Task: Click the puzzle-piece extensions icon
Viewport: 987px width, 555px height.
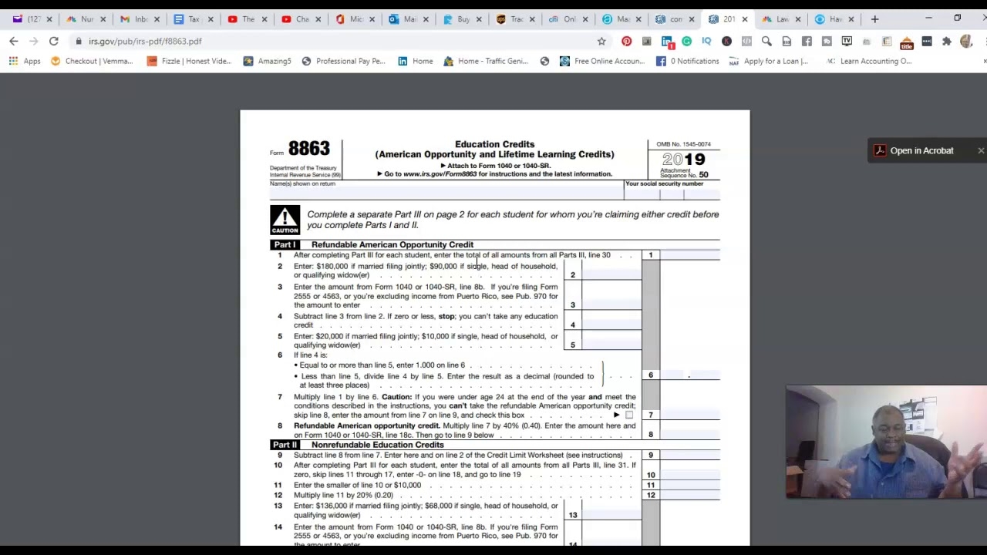Action: point(946,41)
